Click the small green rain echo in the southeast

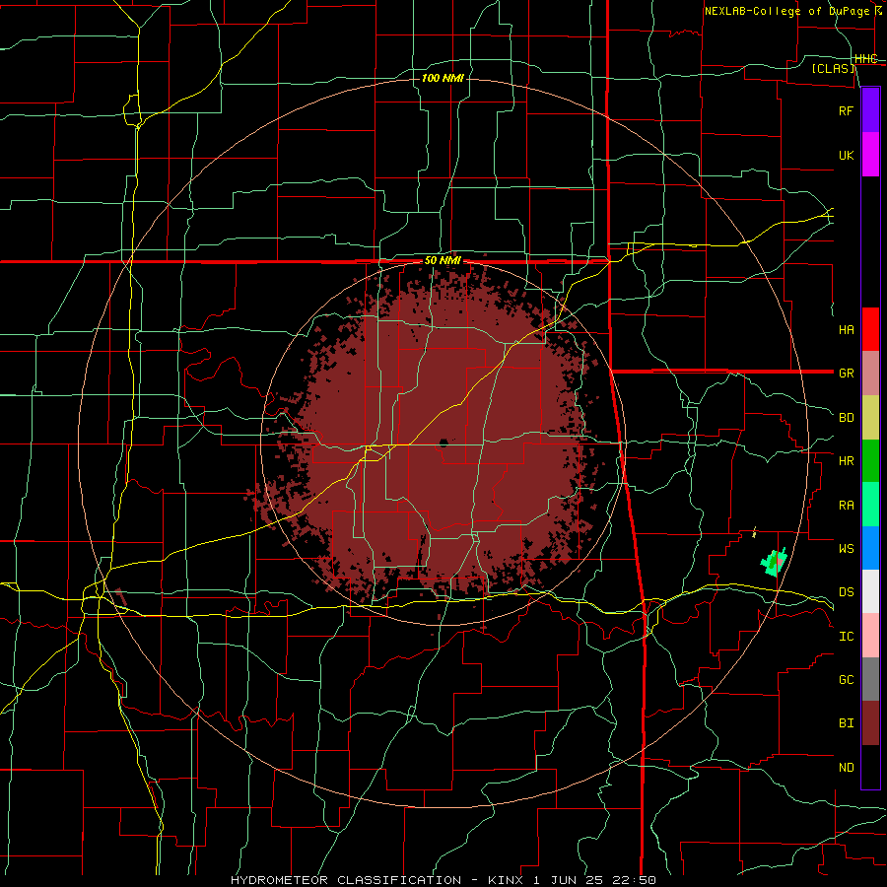(774, 562)
